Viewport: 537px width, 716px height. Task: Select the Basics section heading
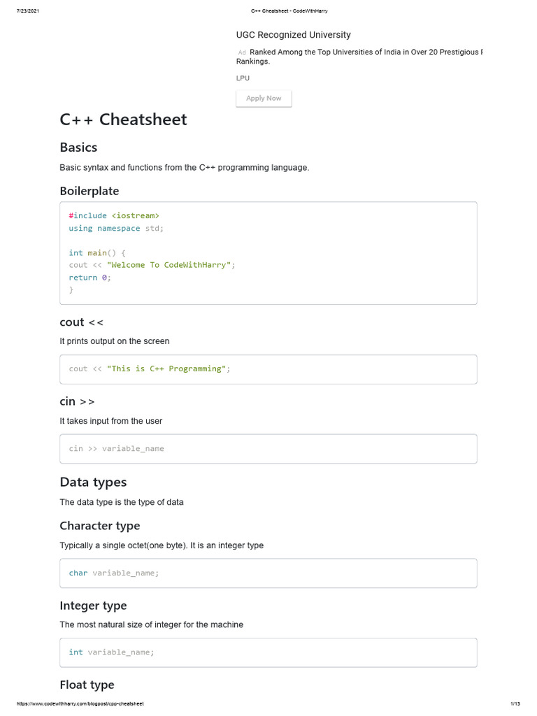78,148
